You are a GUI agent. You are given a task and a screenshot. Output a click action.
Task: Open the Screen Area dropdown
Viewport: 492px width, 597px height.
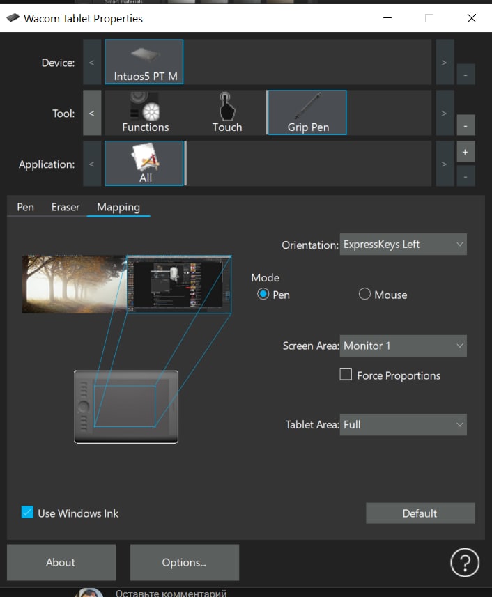pos(403,346)
